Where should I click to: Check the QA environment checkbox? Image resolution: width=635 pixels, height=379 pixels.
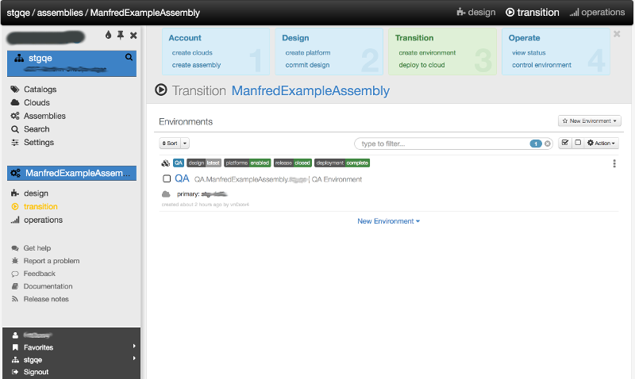167,179
